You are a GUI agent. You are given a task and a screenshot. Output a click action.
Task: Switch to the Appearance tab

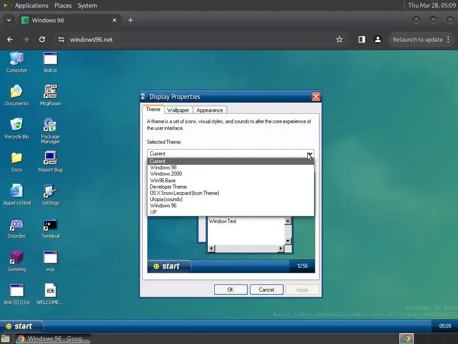[x=209, y=110]
